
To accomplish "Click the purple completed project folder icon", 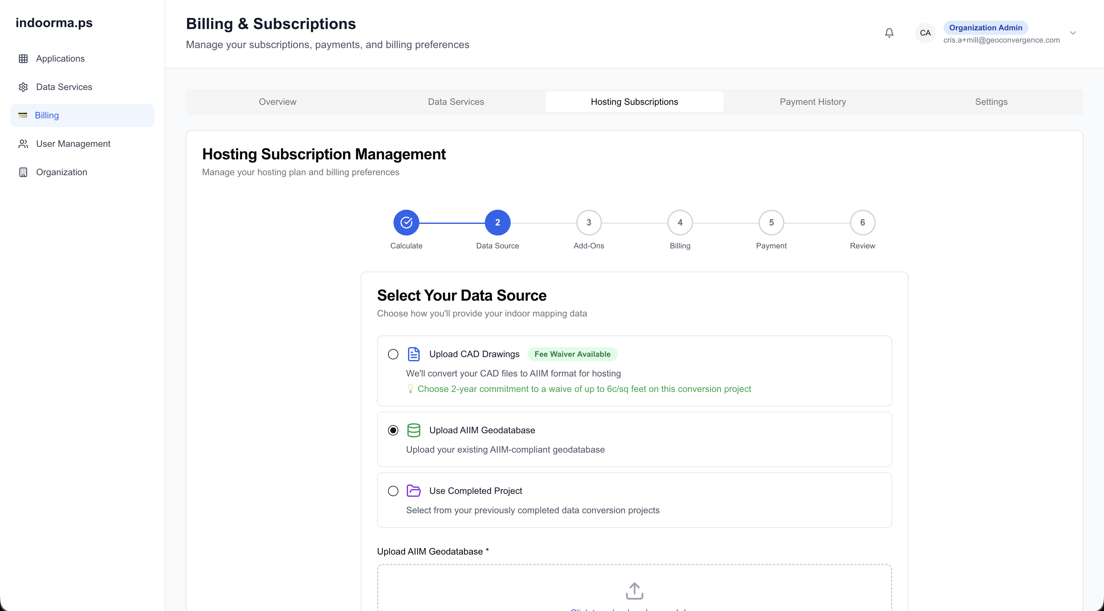I will click(x=414, y=491).
